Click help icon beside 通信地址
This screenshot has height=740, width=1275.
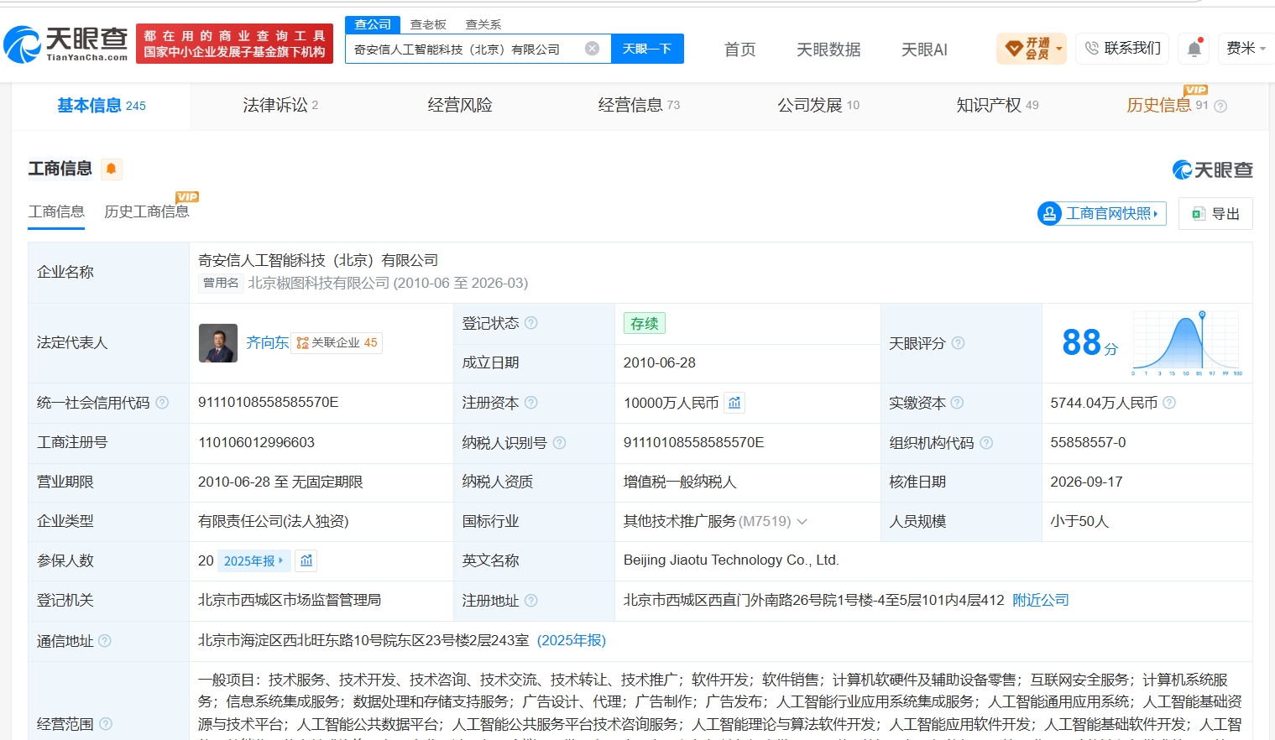point(105,641)
